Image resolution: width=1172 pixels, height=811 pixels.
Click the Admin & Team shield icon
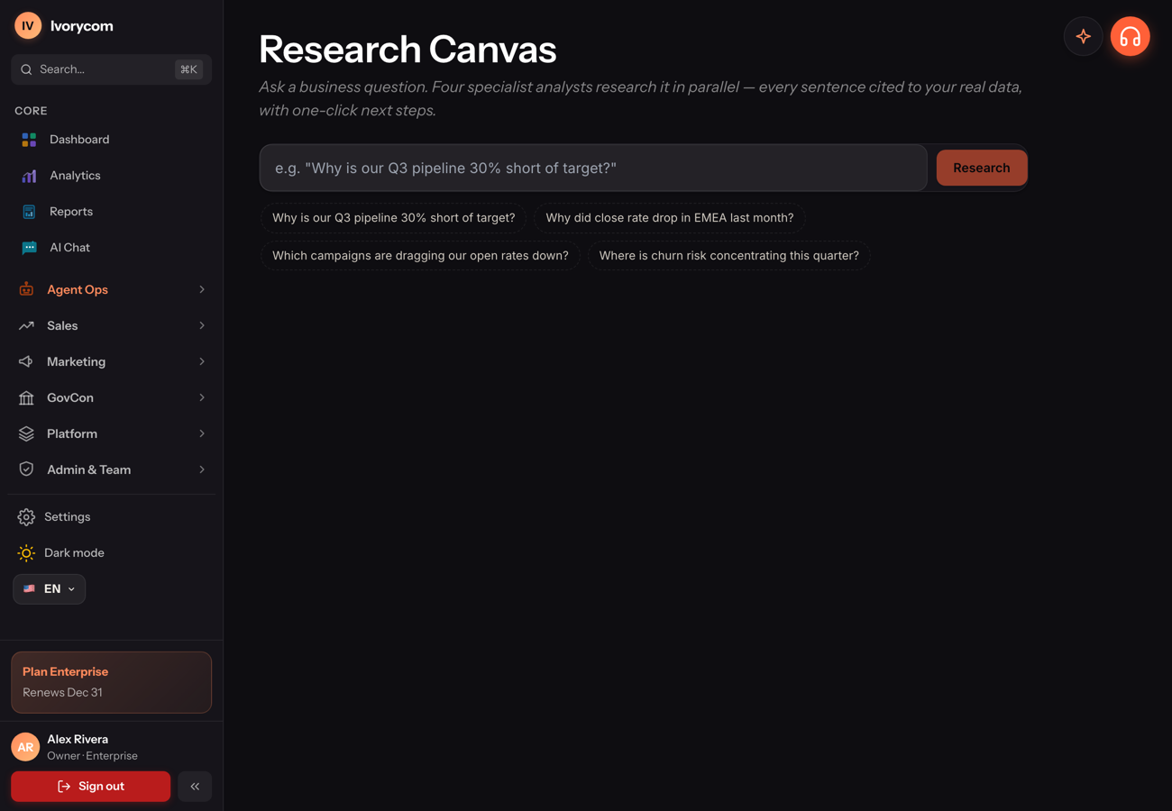(26, 469)
